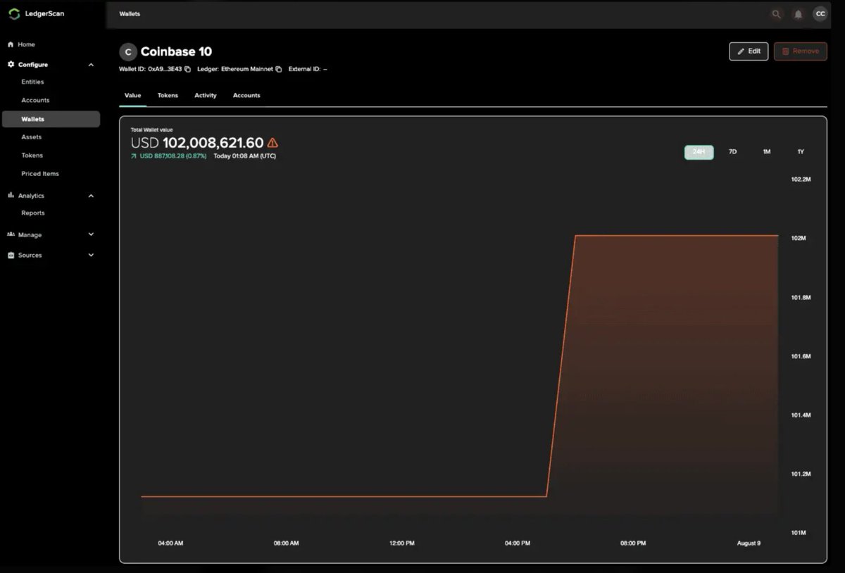
Task: Select the 7D time range
Action: [732, 152]
